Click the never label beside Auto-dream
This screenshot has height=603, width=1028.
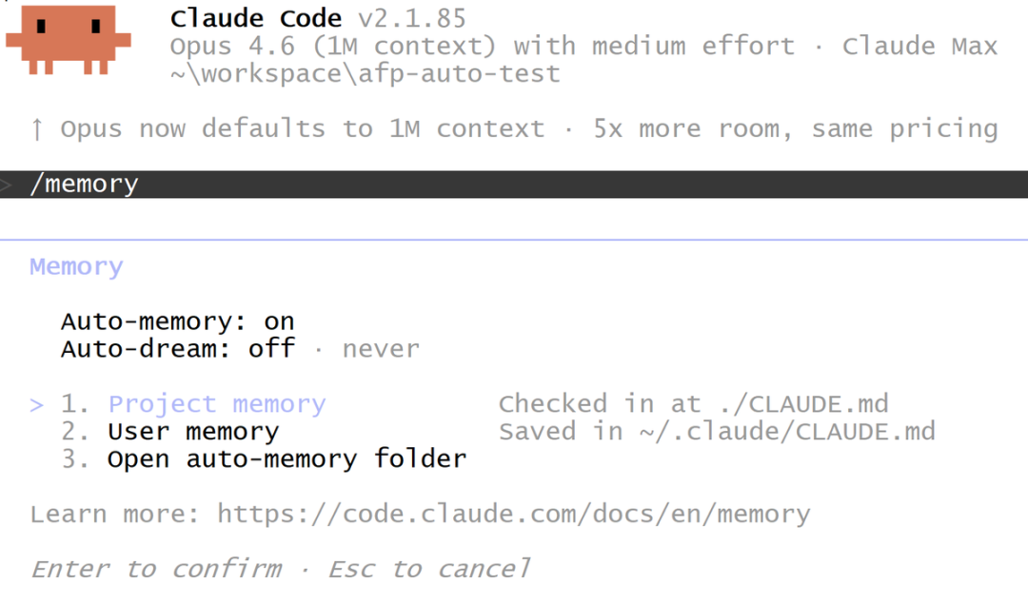[x=381, y=349]
